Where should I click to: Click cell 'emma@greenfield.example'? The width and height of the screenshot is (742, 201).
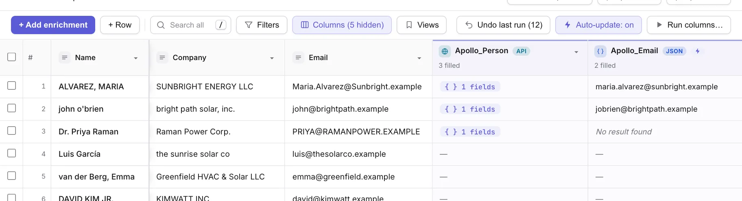(x=358, y=177)
